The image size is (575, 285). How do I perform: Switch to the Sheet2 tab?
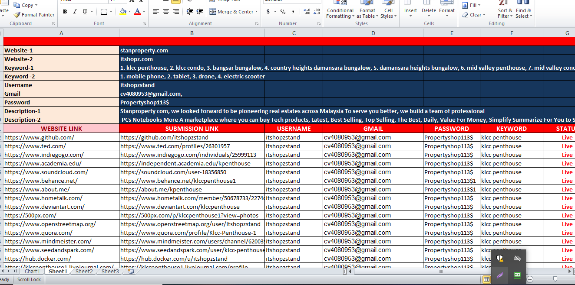click(84, 271)
